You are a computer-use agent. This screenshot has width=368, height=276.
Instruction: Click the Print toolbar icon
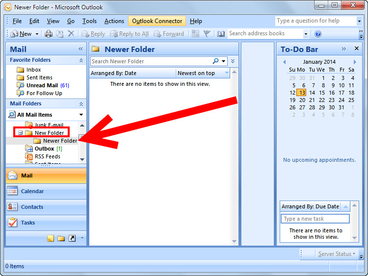[x=49, y=34]
